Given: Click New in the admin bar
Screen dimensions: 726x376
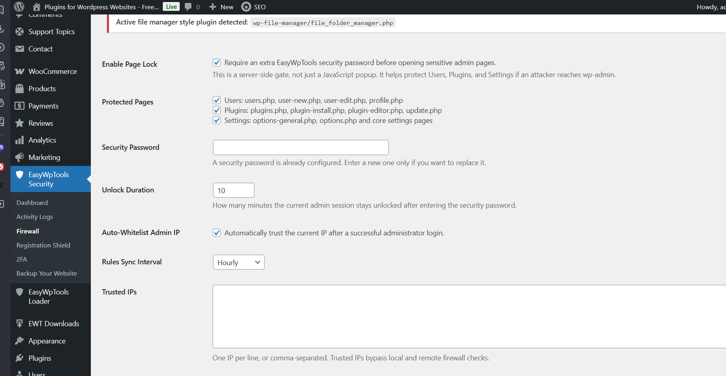Looking at the screenshot, I should coord(227,7).
